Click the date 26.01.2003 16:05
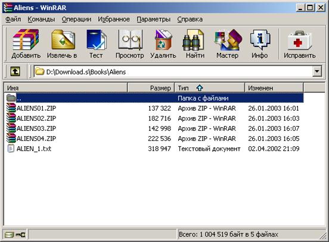This screenshot has height=242, width=329. pos(274,139)
